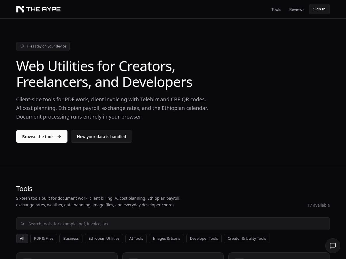Click the Tools section heading
This screenshot has height=259, width=346.
tap(24, 188)
